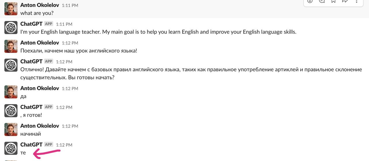This screenshot has height=161, width=369.
Task: Open more actions three-dot menu
Action: (x=357, y=1)
